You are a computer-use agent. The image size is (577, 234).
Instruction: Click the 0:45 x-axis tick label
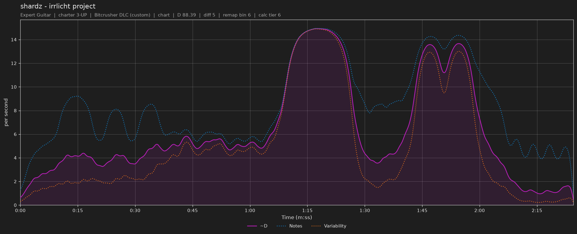(x=193, y=211)
